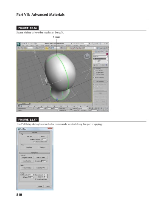Click the Play Animation button
162x204 pixels.
[x=94, y=108]
